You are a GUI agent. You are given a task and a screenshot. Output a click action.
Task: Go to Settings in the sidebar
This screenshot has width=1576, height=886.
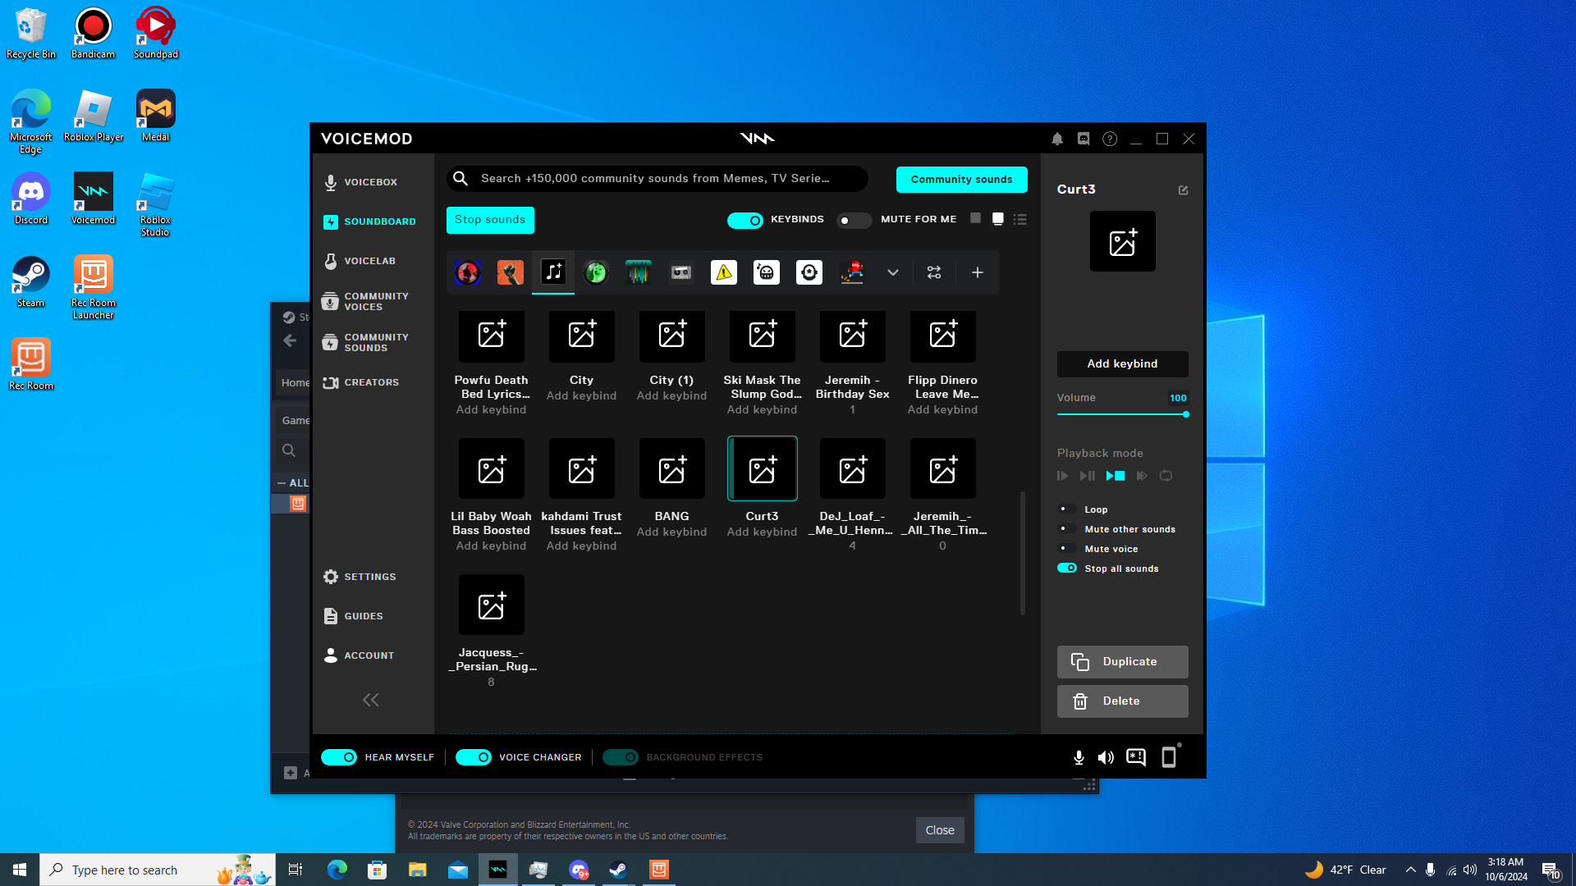click(x=369, y=577)
